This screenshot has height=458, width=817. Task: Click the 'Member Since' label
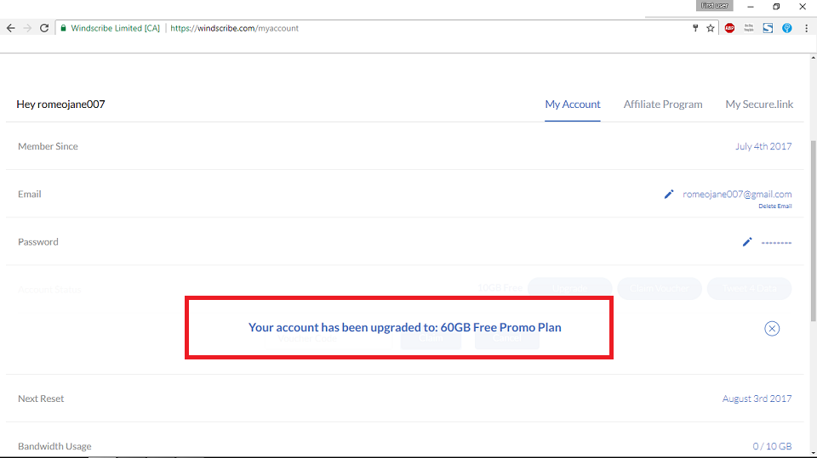(48, 146)
